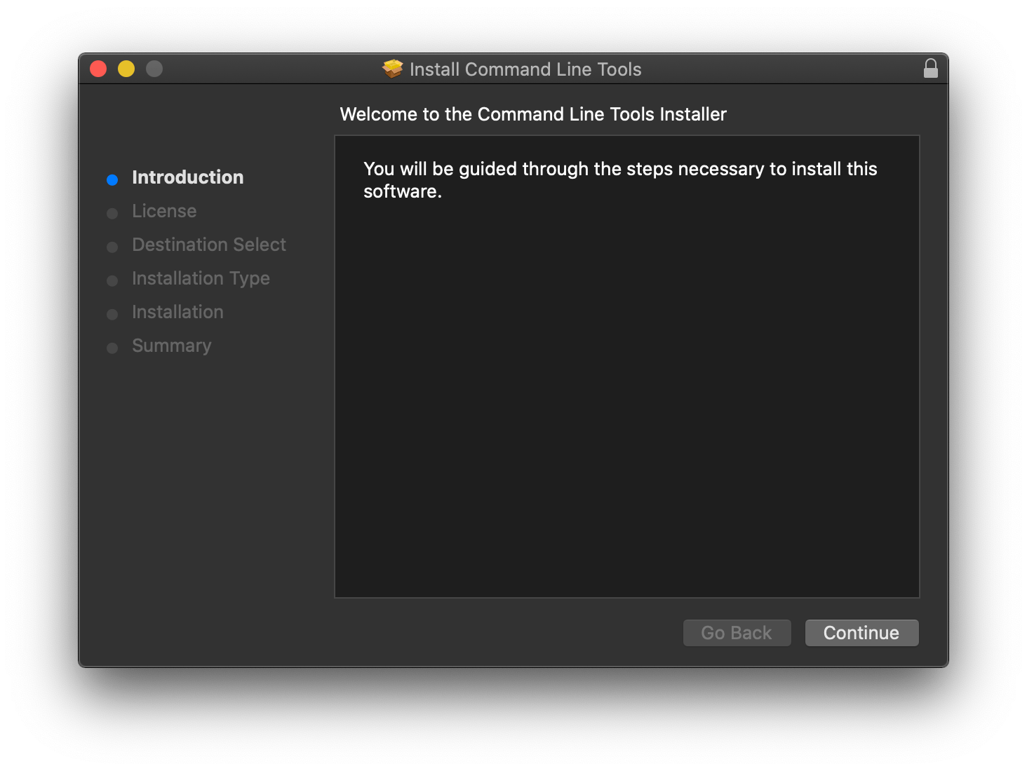
Task: Open the Destination Select step
Action: click(x=208, y=245)
